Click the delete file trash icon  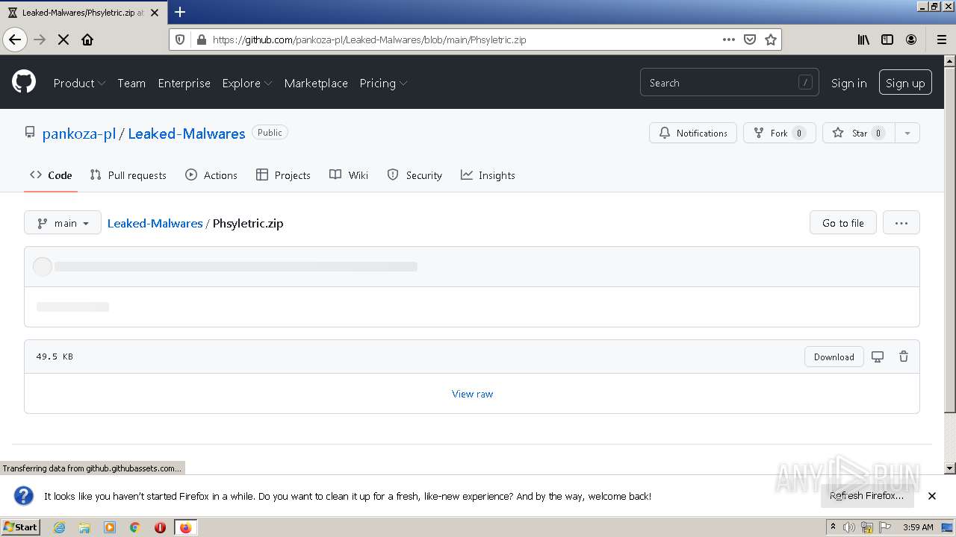[x=904, y=357]
